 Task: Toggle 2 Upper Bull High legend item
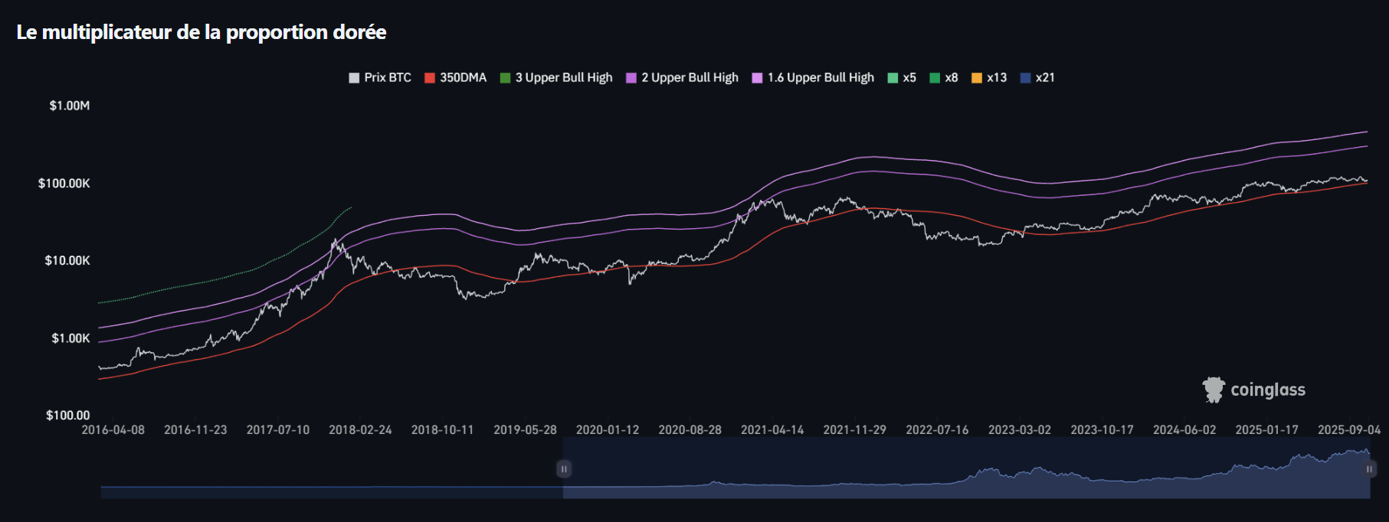coord(683,77)
